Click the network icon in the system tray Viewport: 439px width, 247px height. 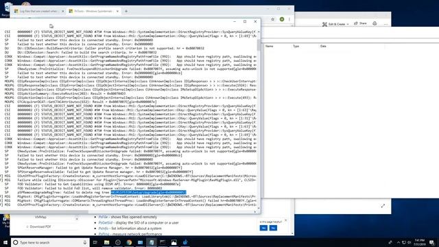(404, 242)
